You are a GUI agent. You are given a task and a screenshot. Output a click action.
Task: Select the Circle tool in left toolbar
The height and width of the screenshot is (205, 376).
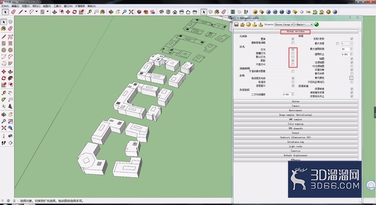tap(4, 50)
